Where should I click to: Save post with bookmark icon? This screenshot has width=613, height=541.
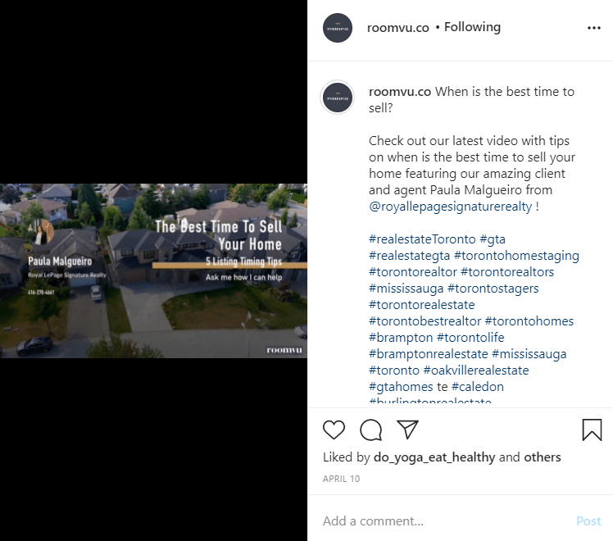click(592, 430)
